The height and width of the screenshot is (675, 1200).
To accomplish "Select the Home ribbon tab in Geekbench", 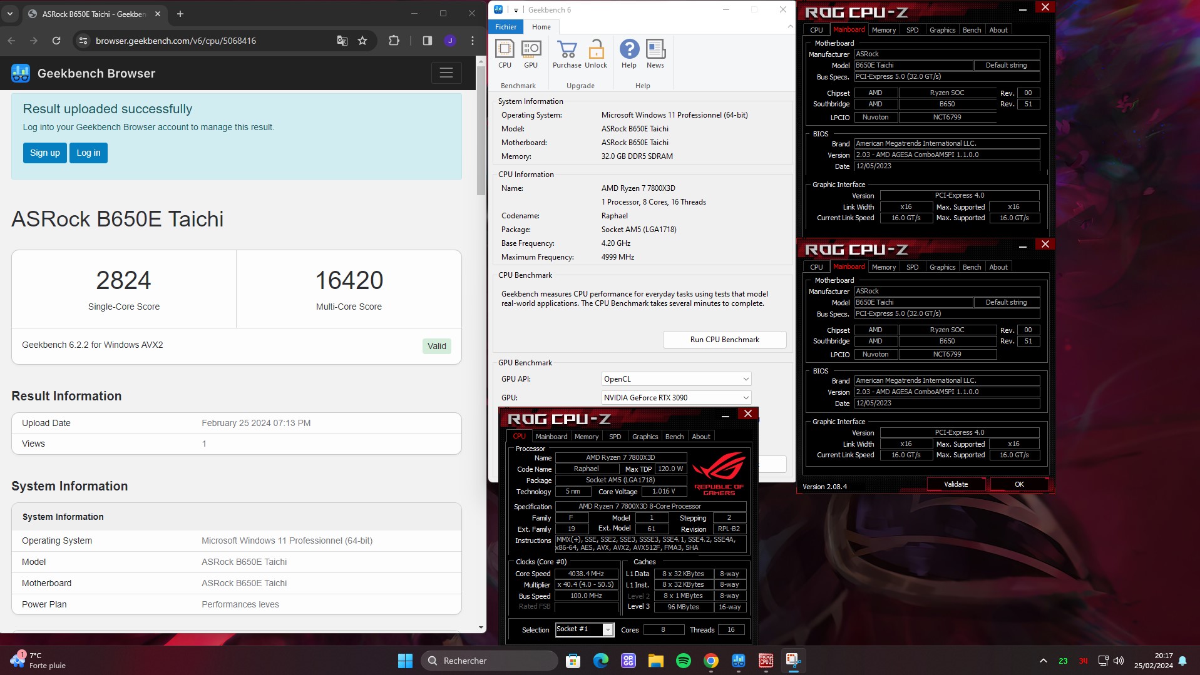I will (541, 27).
